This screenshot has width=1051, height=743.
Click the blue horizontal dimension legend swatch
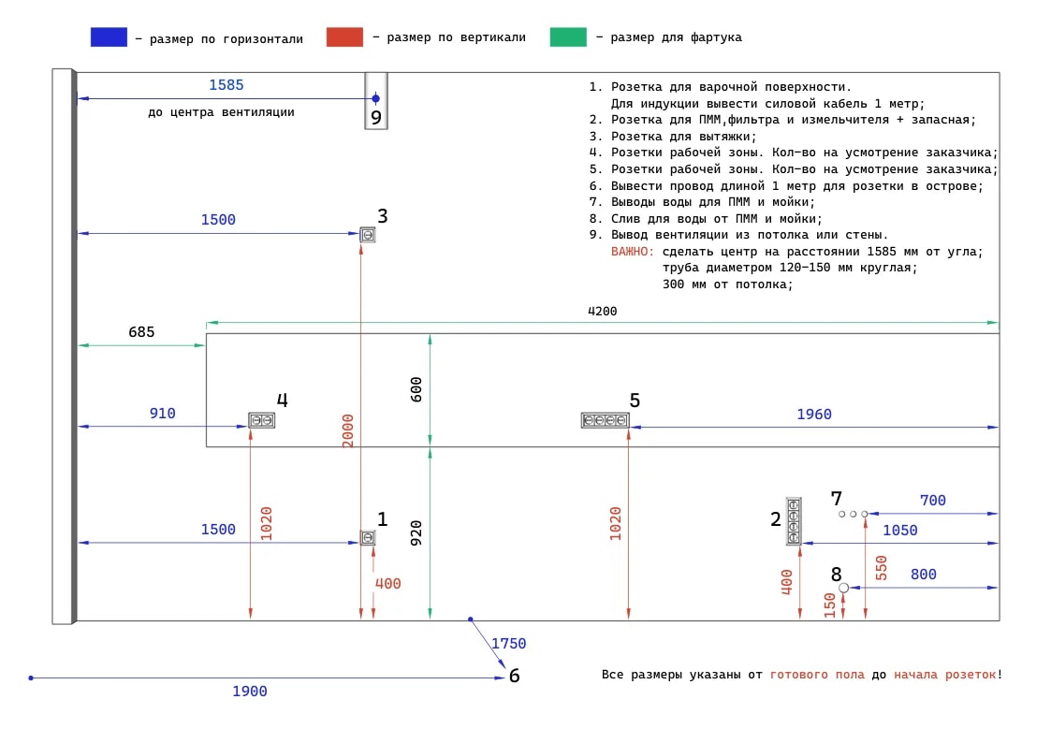[x=109, y=36]
